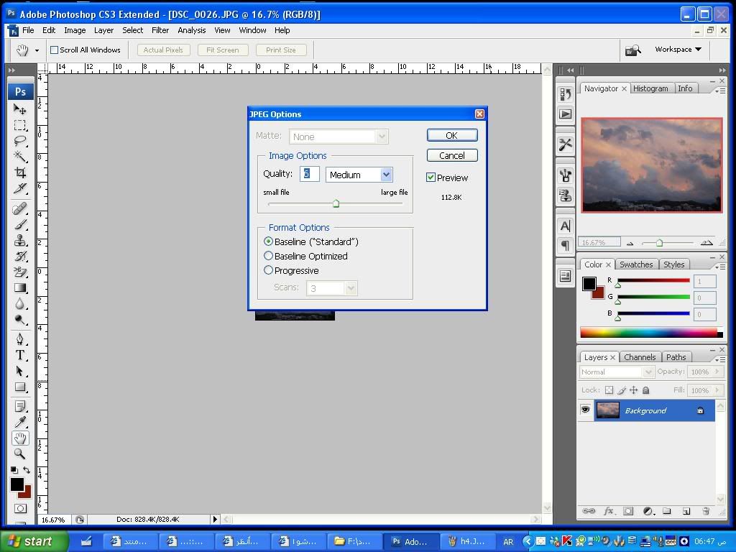Click the delete layer trash icon
The image size is (736, 552).
point(705,511)
